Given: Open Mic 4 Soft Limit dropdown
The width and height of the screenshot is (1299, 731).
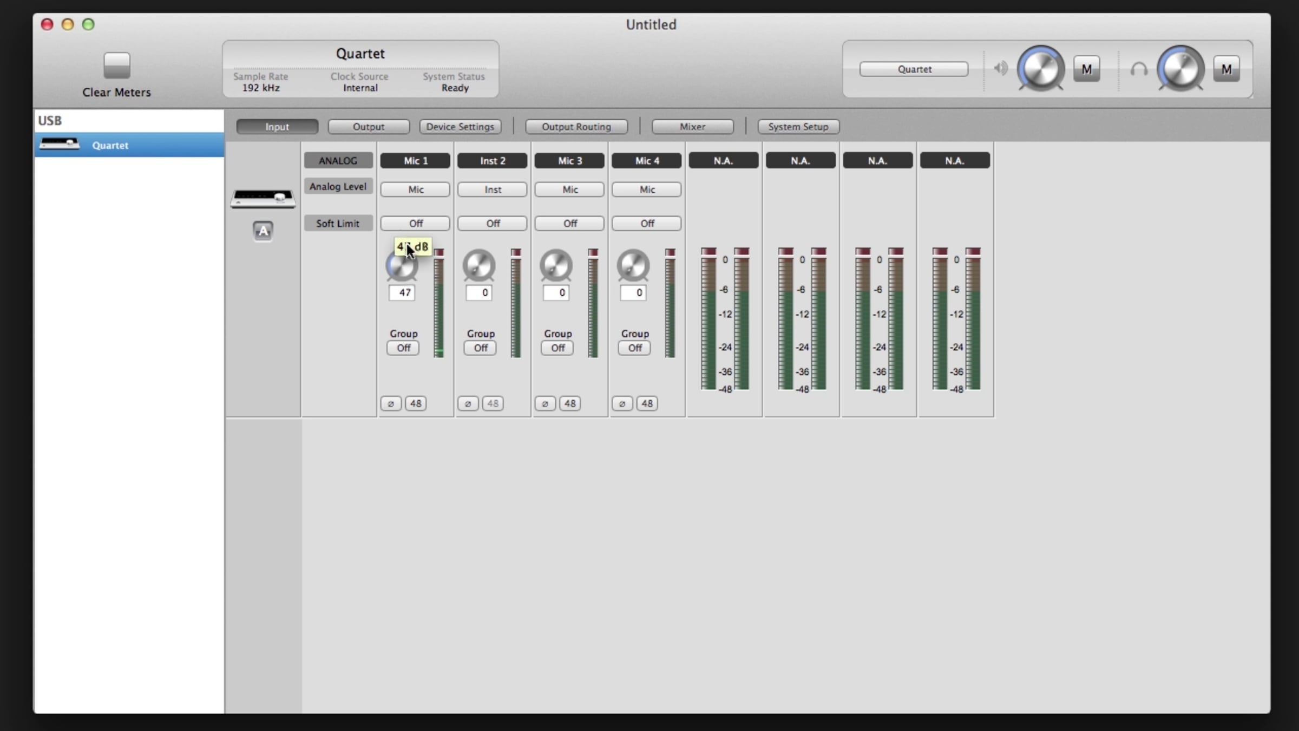Looking at the screenshot, I should (x=647, y=223).
